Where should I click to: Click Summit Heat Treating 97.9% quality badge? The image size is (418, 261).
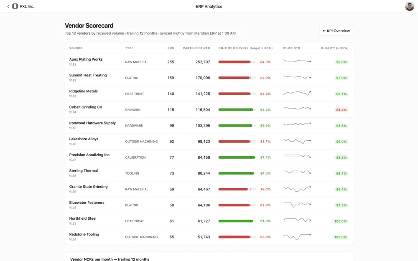tap(341, 78)
